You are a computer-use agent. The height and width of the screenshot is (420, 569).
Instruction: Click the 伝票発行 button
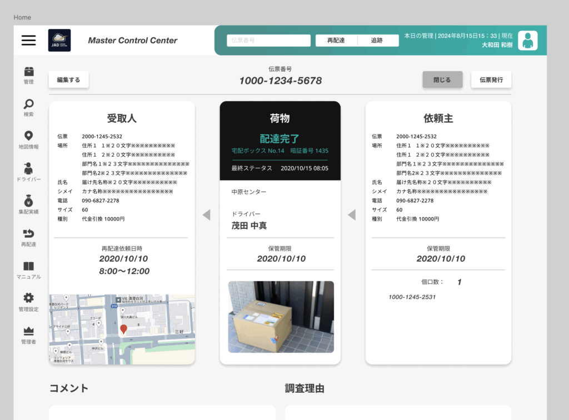tap(491, 79)
